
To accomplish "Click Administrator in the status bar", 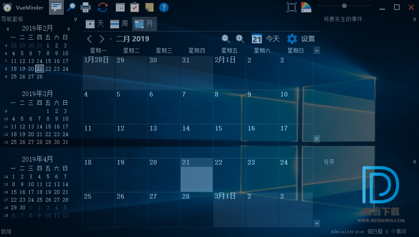I will (x=348, y=232).
